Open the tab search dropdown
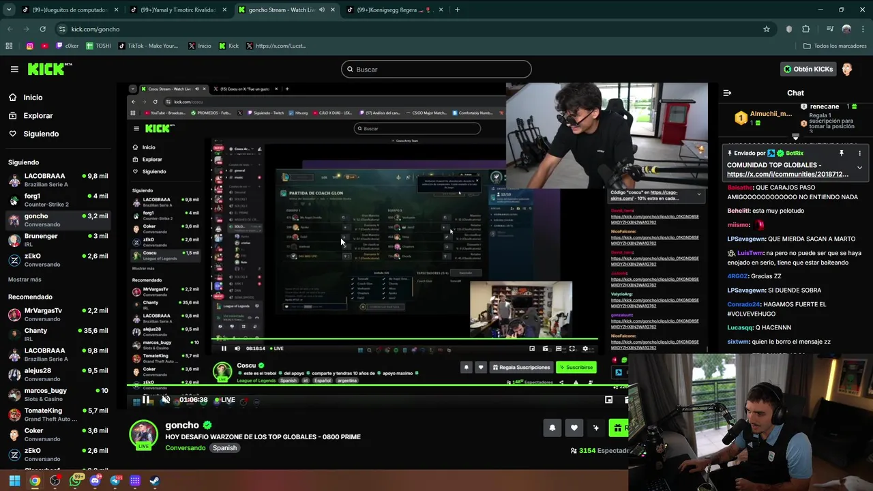873x491 pixels. [x=8, y=10]
